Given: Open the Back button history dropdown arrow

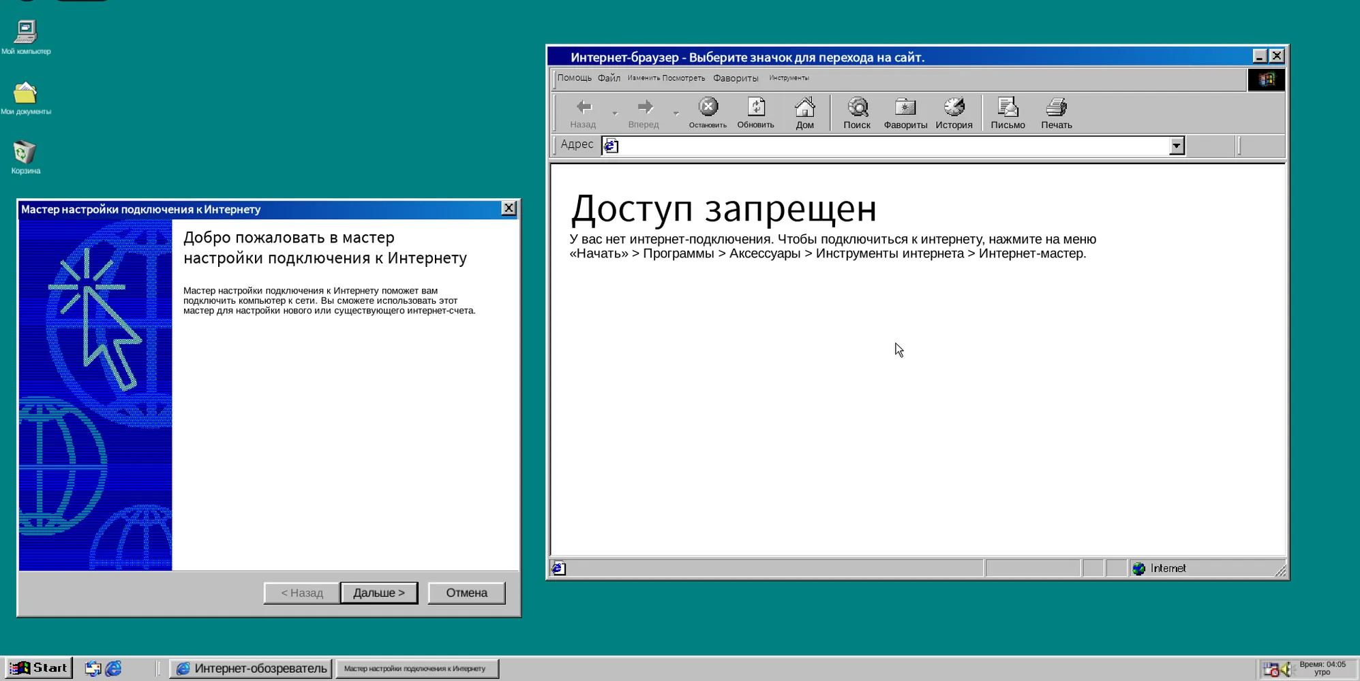Looking at the screenshot, I should tap(615, 113).
